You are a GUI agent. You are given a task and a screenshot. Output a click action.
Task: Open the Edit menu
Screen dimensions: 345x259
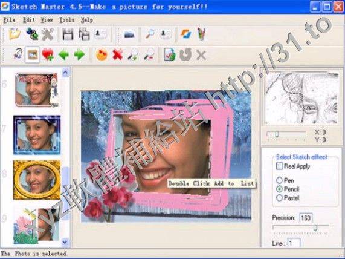29,20
